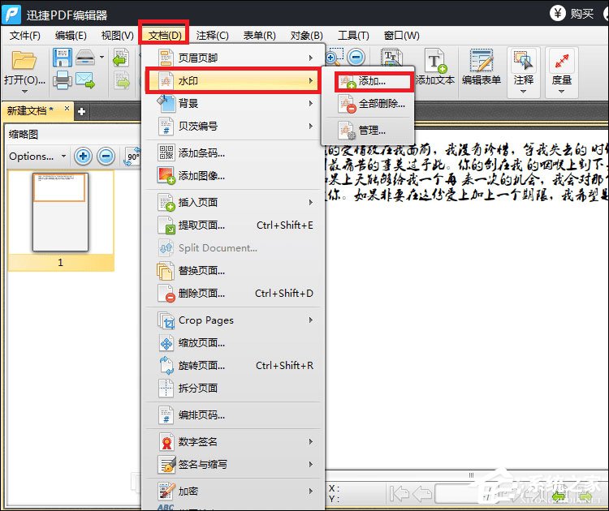Open the Options... dropdown in thumbnails panel

[37, 157]
